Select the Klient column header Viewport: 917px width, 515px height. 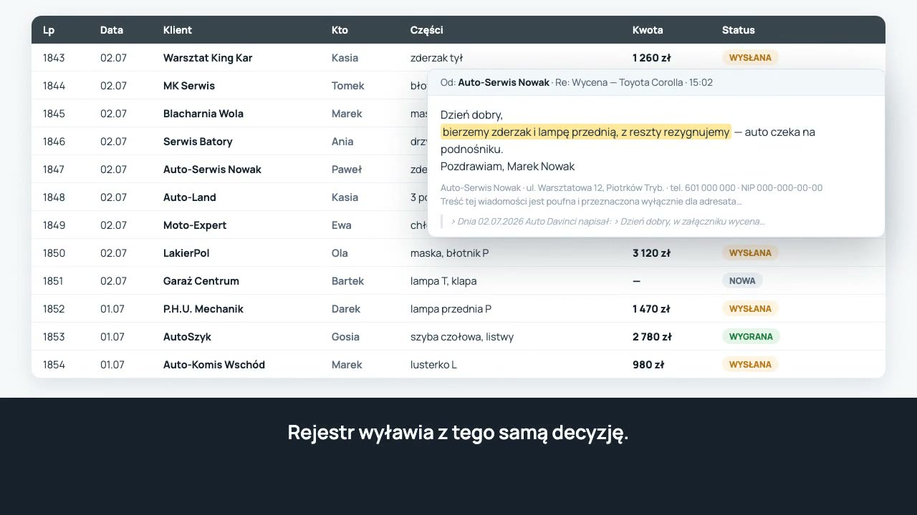pyautogui.click(x=178, y=30)
